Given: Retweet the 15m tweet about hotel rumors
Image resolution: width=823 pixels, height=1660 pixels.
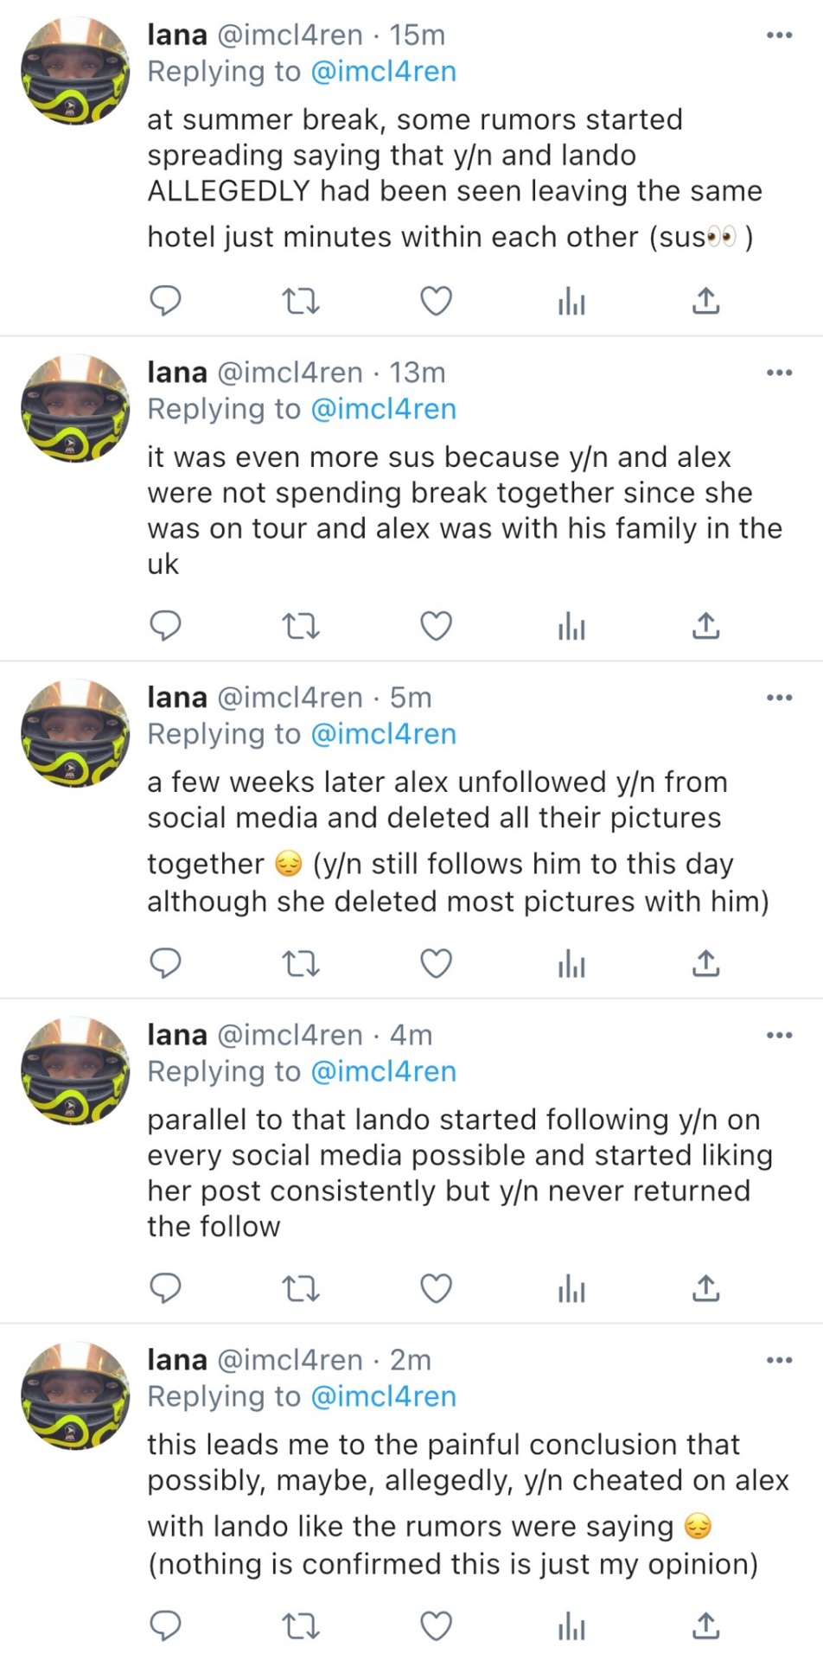Looking at the screenshot, I should click(301, 301).
